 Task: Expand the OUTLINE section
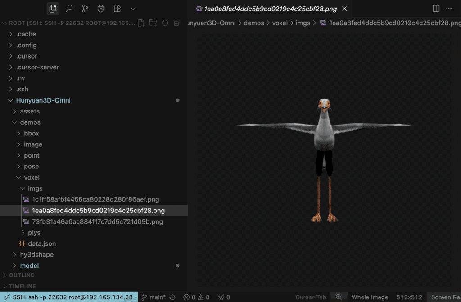click(x=21, y=275)
